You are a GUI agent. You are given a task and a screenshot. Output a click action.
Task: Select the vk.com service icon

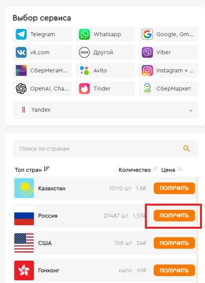pos(21,52)
